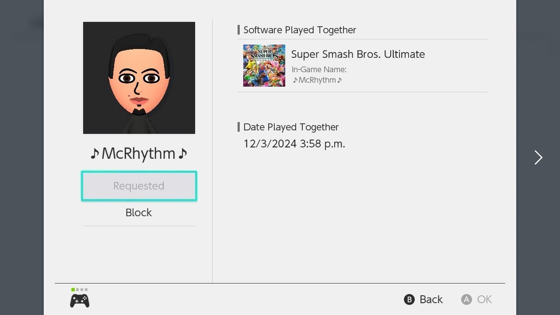Click the Mii avatar profile picture
The image size is (560, 315).
click(139, 78)
